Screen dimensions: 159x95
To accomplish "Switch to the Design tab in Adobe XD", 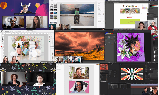I will [x=61, y=64].
